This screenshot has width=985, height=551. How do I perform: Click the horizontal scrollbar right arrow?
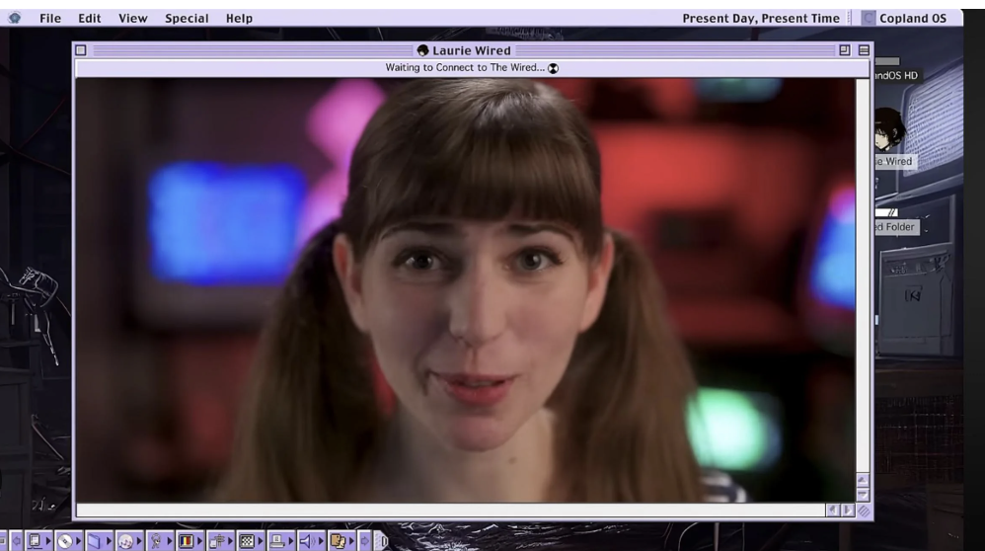click(x=848, y=511)
